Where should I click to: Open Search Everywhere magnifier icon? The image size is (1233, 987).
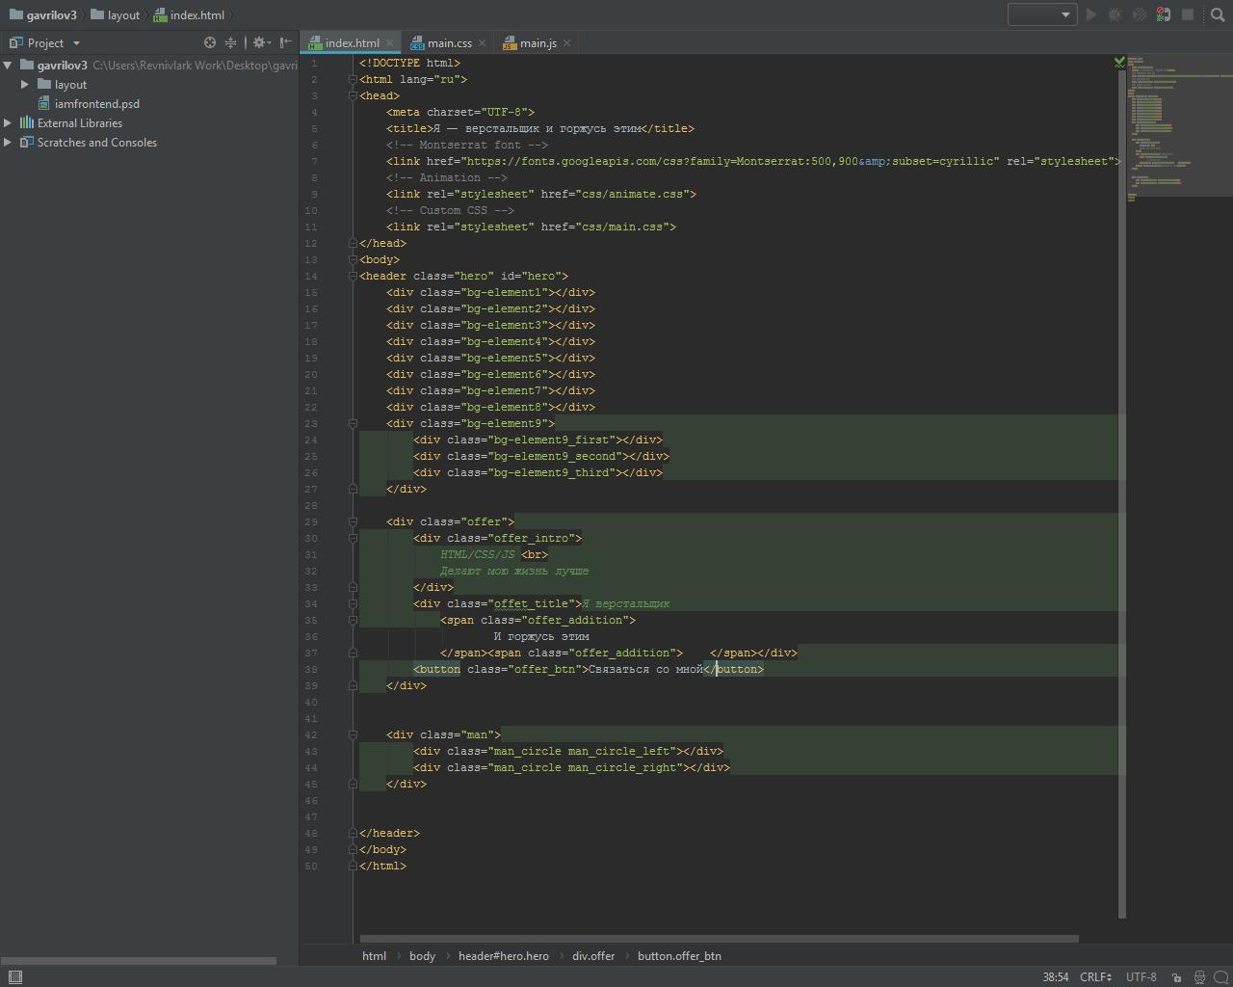point(1218,14)
